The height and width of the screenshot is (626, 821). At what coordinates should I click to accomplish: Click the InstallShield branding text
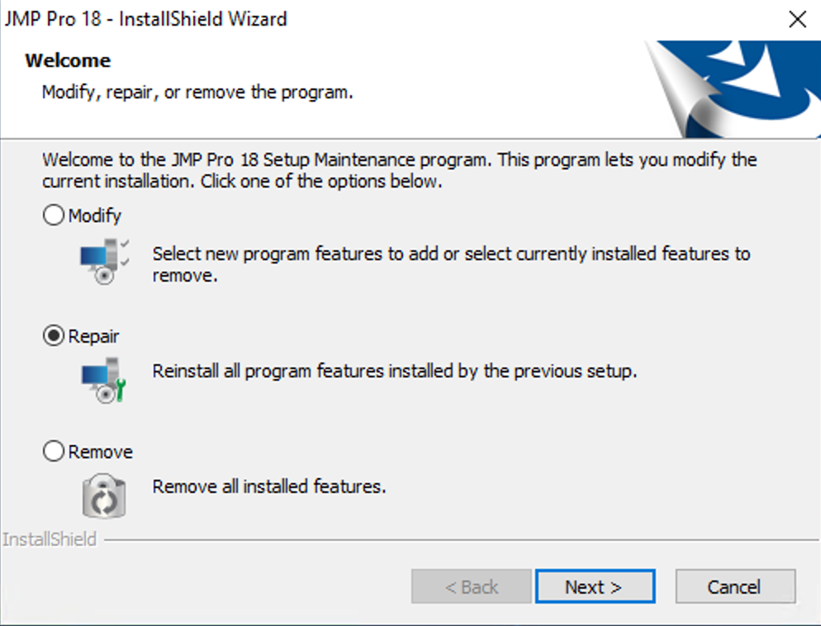pos(50,538)
